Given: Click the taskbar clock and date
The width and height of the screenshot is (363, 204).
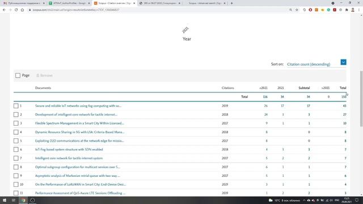Looking at the screenshot, I should [347, 200].
